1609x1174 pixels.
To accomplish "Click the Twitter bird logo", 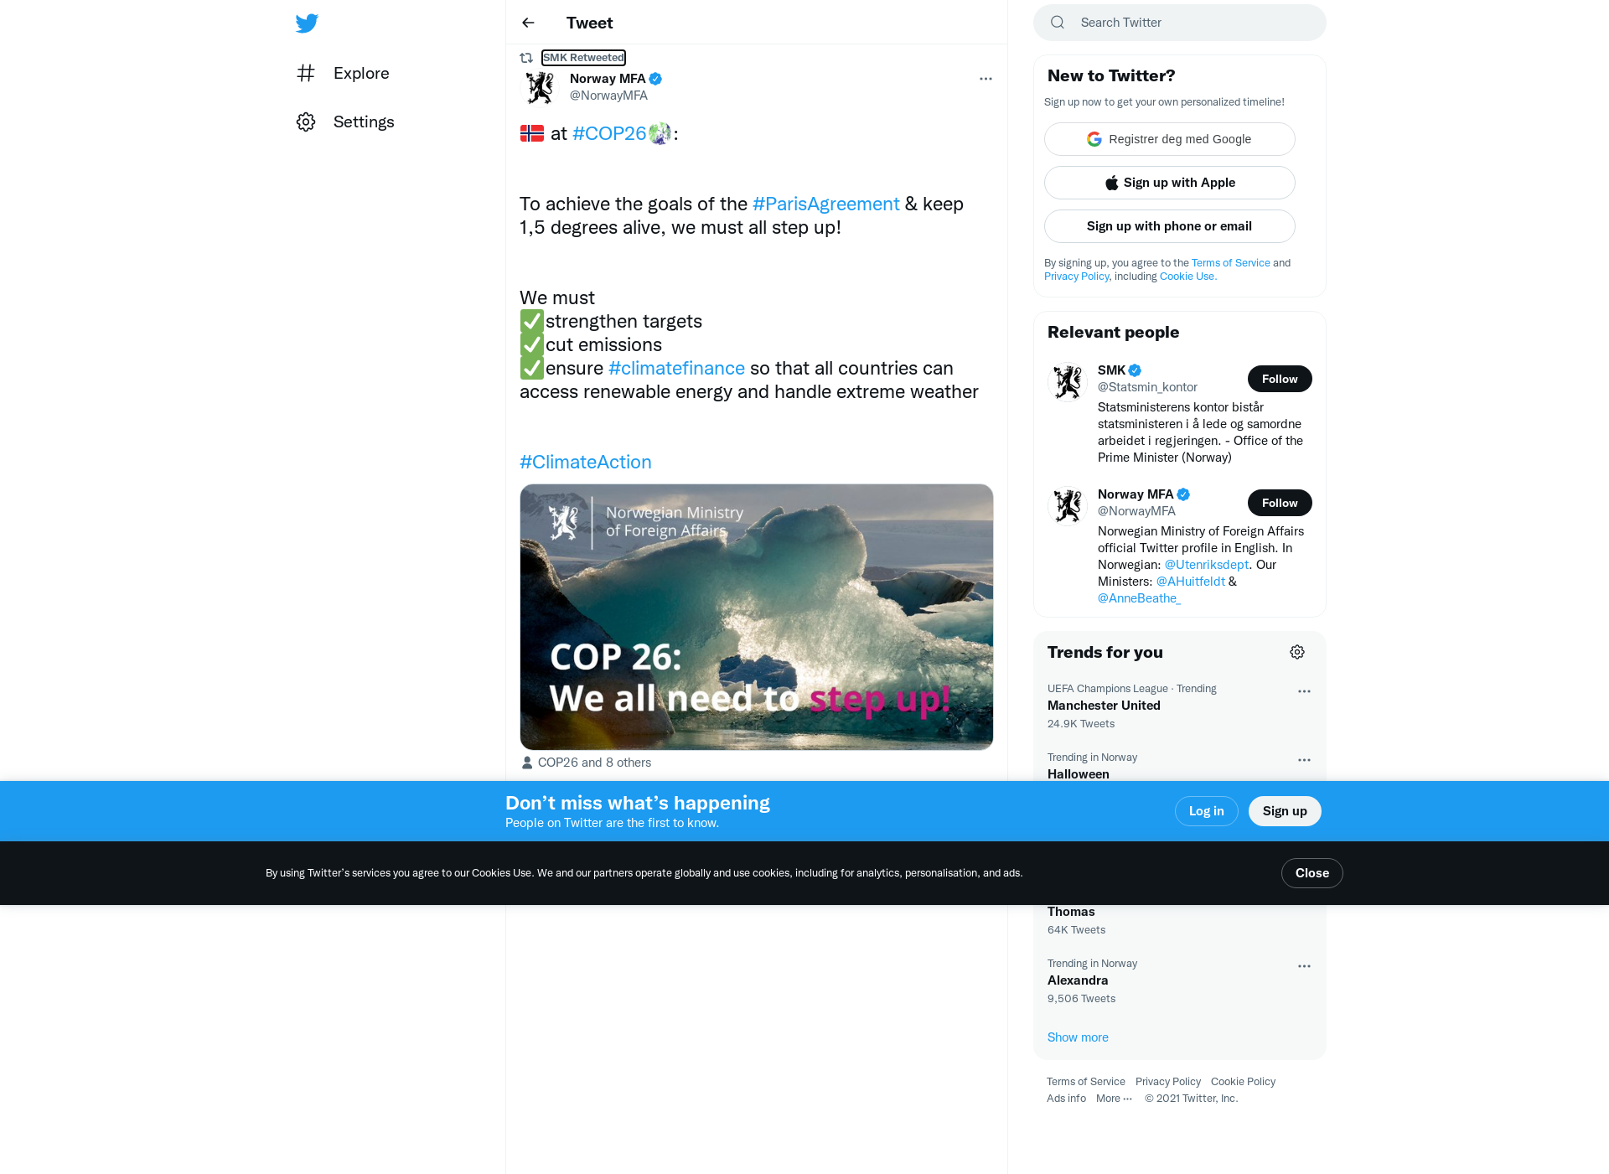I will click(x=307, y=23).
